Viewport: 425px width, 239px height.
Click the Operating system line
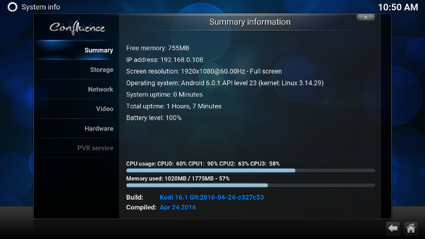(225, 83)
